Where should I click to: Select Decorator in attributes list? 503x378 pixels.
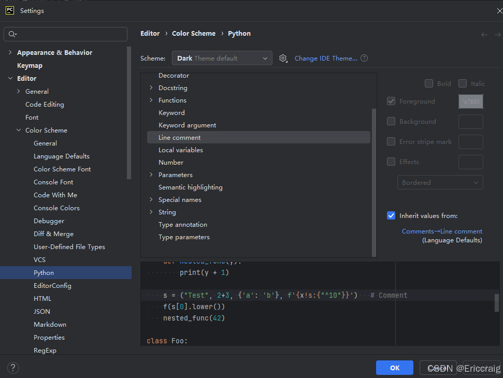[x=174, y=76]
